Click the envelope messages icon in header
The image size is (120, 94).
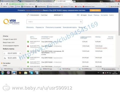tap(78, 15)
